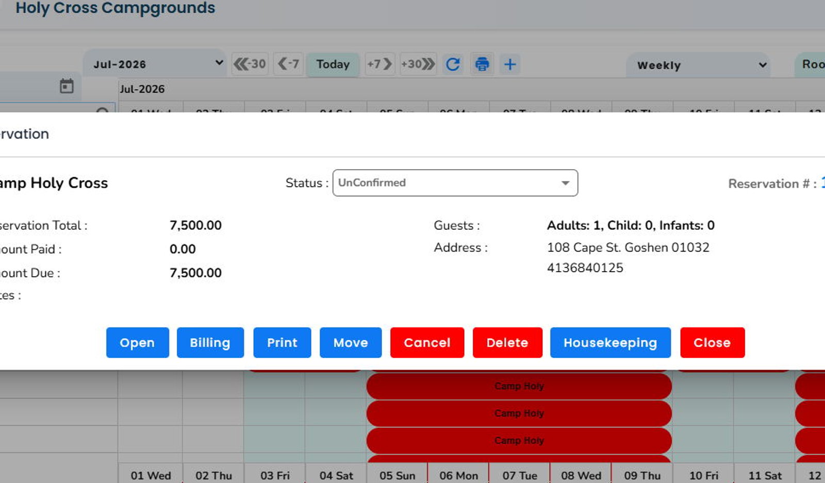Click the 0.00 amount paid value
Screen dimensions: 825x483
point(183,249)
